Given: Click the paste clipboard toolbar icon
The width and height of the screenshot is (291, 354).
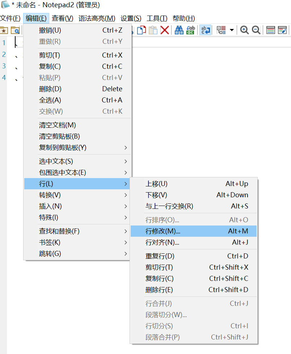Looking at the screenshot, I should click(153, 30).
